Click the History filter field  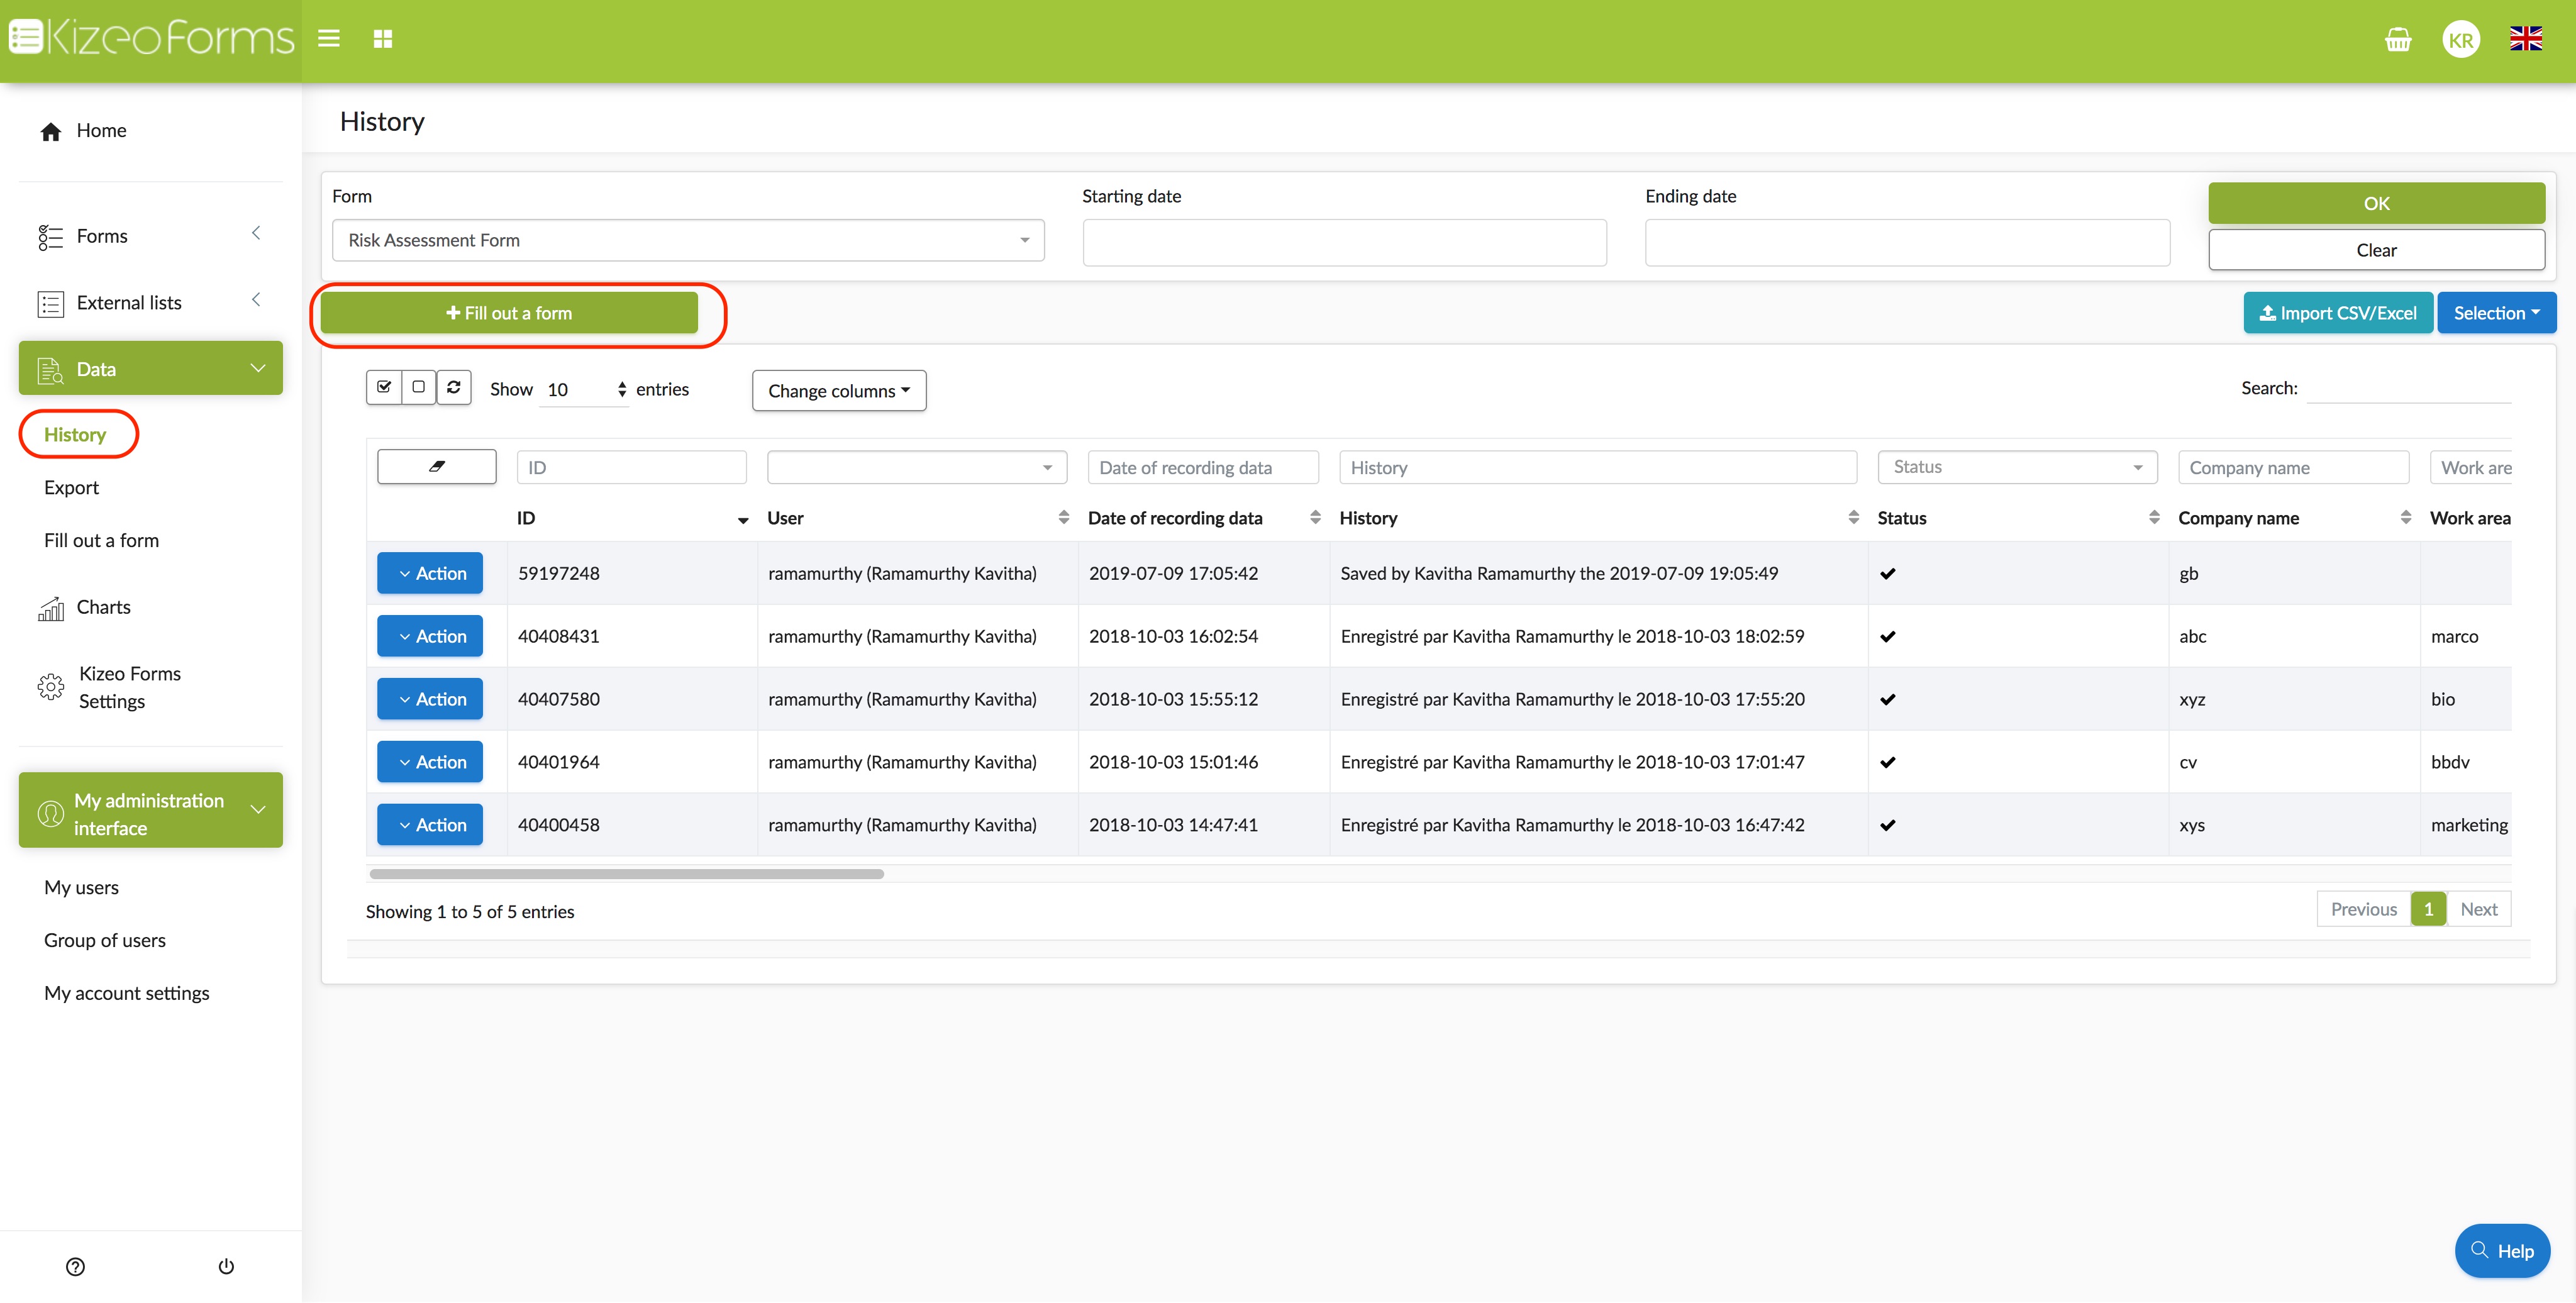point(1598,468)
